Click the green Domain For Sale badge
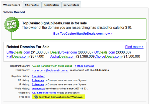 (x=12, y=25)
